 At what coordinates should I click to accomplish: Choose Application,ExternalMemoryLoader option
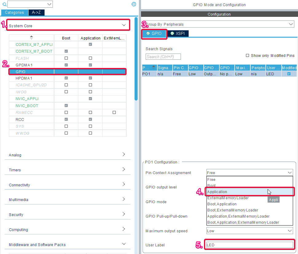tap(249, 216)
